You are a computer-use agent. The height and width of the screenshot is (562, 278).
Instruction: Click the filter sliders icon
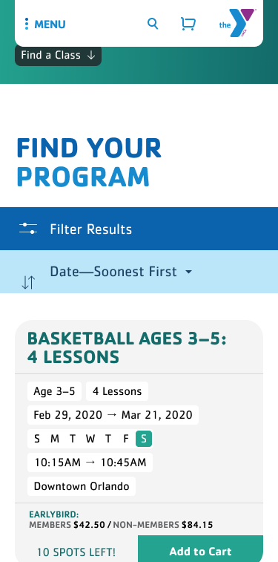[x=28, y=229]
